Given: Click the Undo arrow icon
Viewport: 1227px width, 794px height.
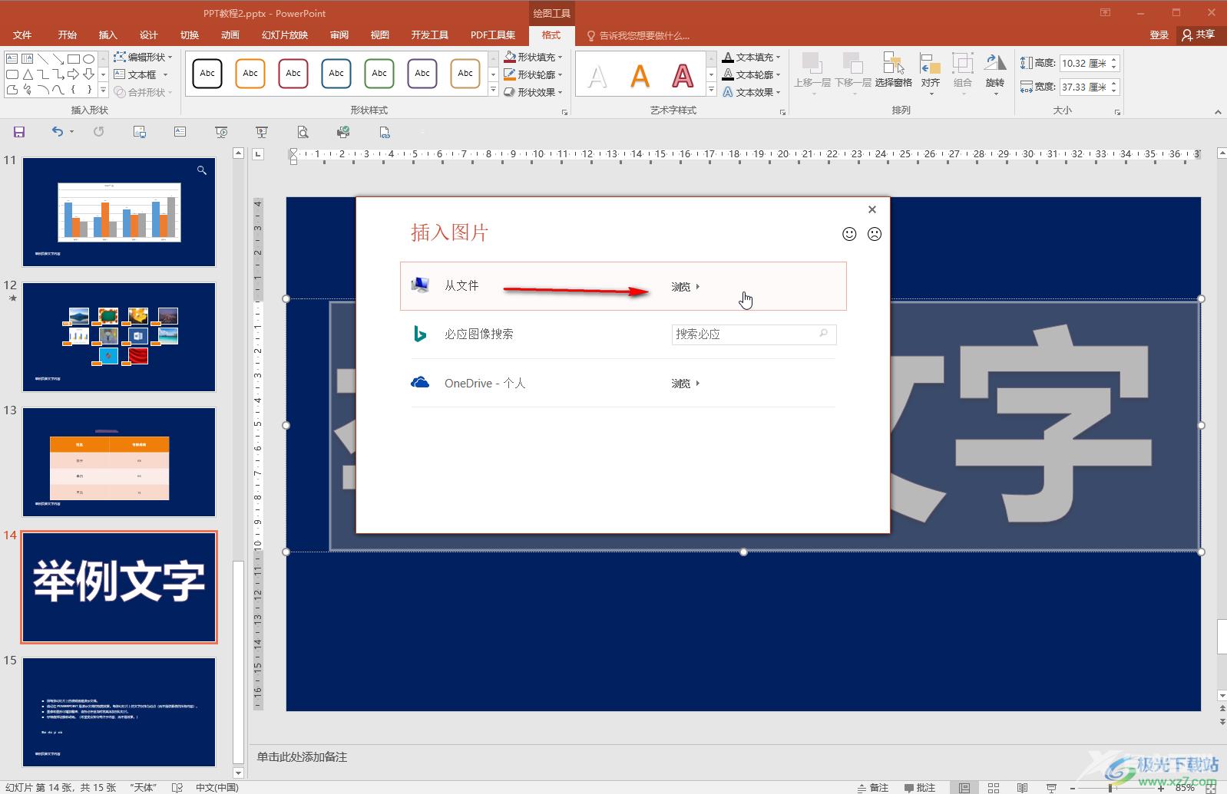Looking at the screenshot, I should point(58,132).
